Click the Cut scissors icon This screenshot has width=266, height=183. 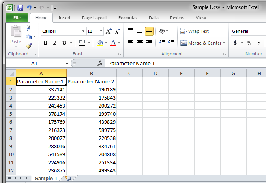(29, 28)
